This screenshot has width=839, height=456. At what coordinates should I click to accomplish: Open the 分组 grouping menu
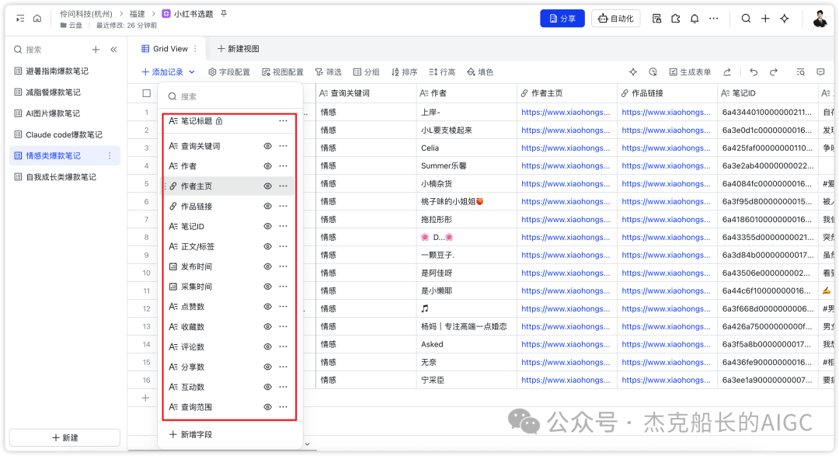(x=366, y=71)
